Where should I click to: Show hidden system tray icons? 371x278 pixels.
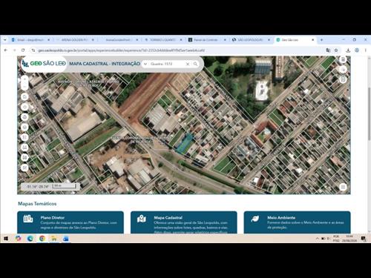pos(318,239)
